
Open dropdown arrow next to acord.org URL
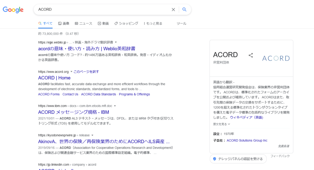(x=71, y=71)
